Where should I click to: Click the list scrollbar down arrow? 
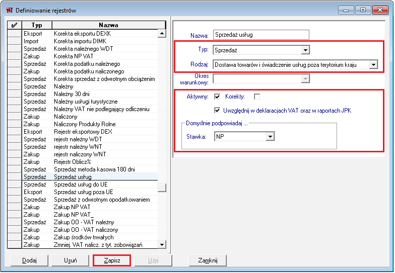162,244
